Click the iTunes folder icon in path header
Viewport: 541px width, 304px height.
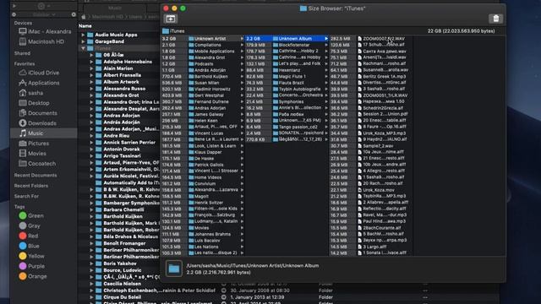point(166,31)
